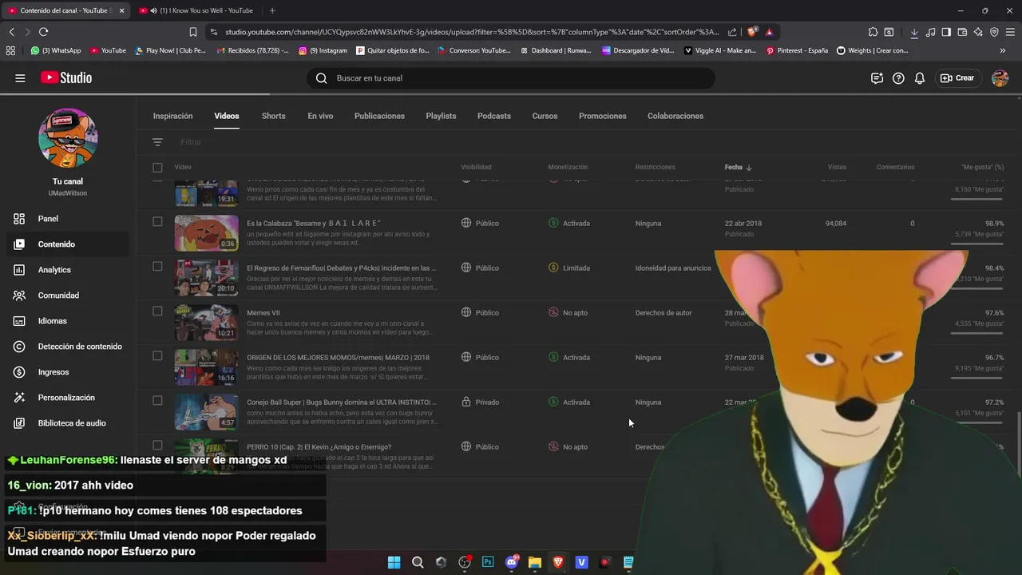Open the Pinterest - España bookmark
Image resolution: width=1022 pixels, height=575 pixels.
click(x=797, y=50)
